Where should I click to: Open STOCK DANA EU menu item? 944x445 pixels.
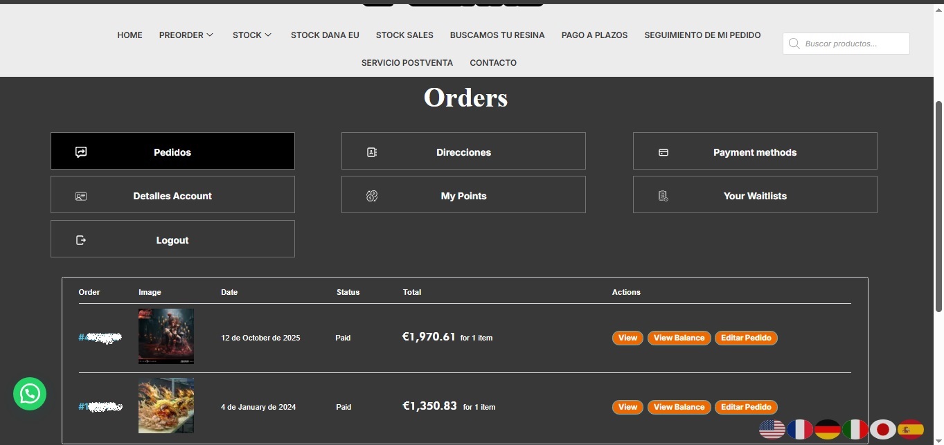click(x=325, y=35)
